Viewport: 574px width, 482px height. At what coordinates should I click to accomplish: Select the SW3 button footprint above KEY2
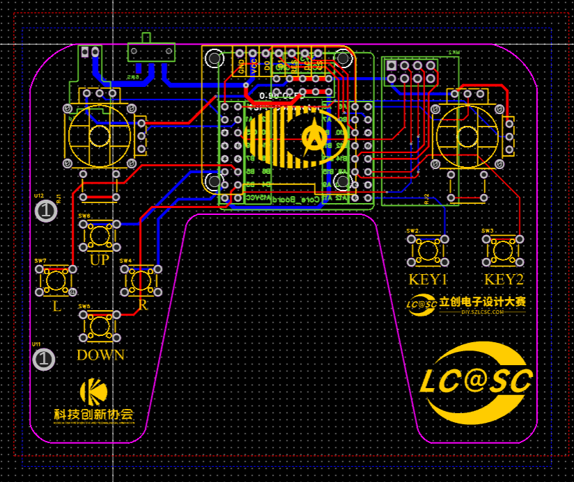(x=503, y=250)
